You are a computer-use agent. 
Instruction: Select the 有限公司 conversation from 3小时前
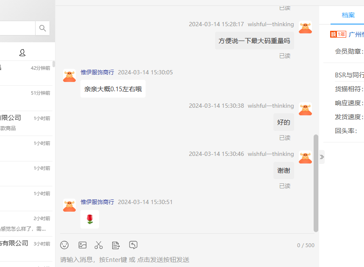pos(26,249)
